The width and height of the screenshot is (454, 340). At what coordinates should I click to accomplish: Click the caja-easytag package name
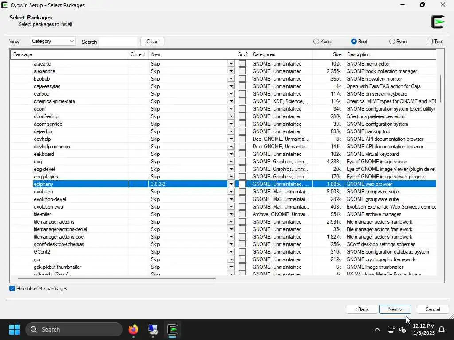(47, 86)
